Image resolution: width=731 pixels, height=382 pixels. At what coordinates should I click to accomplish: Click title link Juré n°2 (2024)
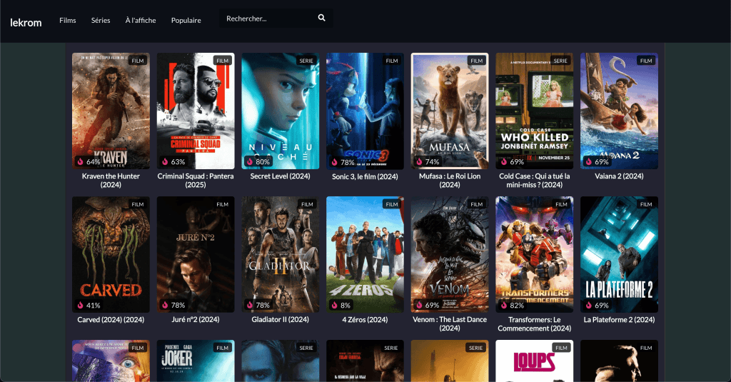196,319
